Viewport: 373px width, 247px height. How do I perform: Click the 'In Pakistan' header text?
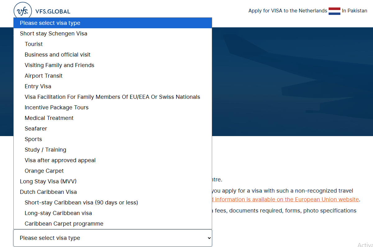click(x=354, y=11)
